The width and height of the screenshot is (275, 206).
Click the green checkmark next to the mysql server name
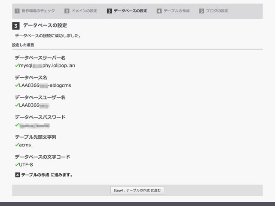17,66
